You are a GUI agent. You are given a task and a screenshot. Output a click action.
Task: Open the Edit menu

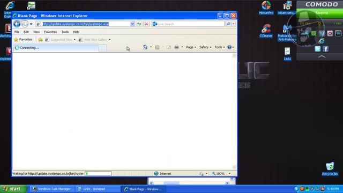[x=26, y=32]
